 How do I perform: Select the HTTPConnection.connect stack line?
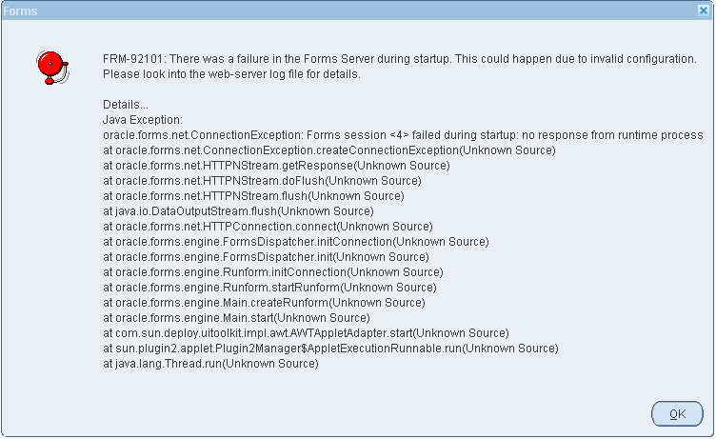268,227
